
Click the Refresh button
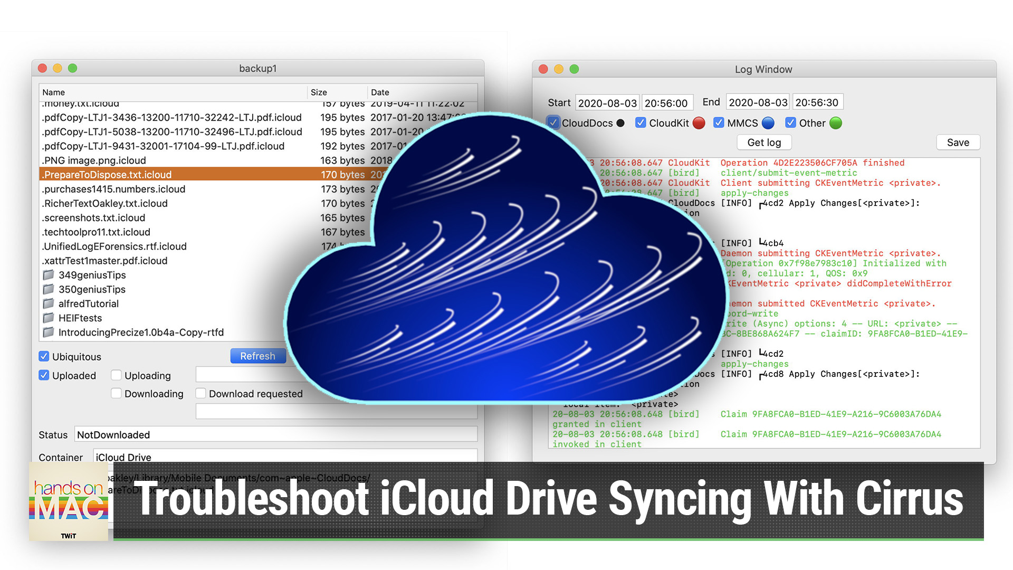click(258, 356)
